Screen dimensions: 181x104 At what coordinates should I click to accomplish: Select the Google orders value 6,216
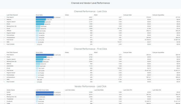click(91, 95)
